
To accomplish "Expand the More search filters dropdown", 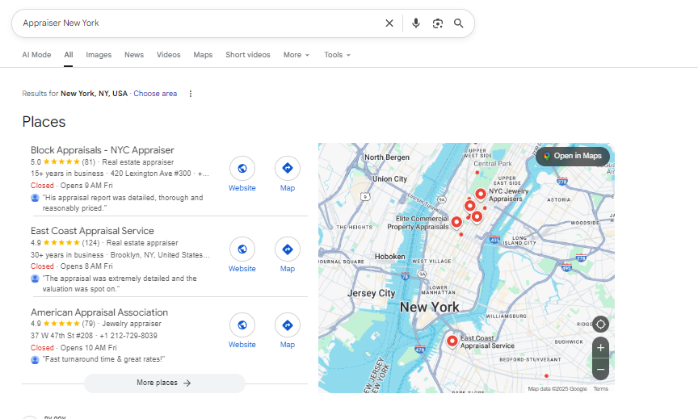I will tap(296, 55).
